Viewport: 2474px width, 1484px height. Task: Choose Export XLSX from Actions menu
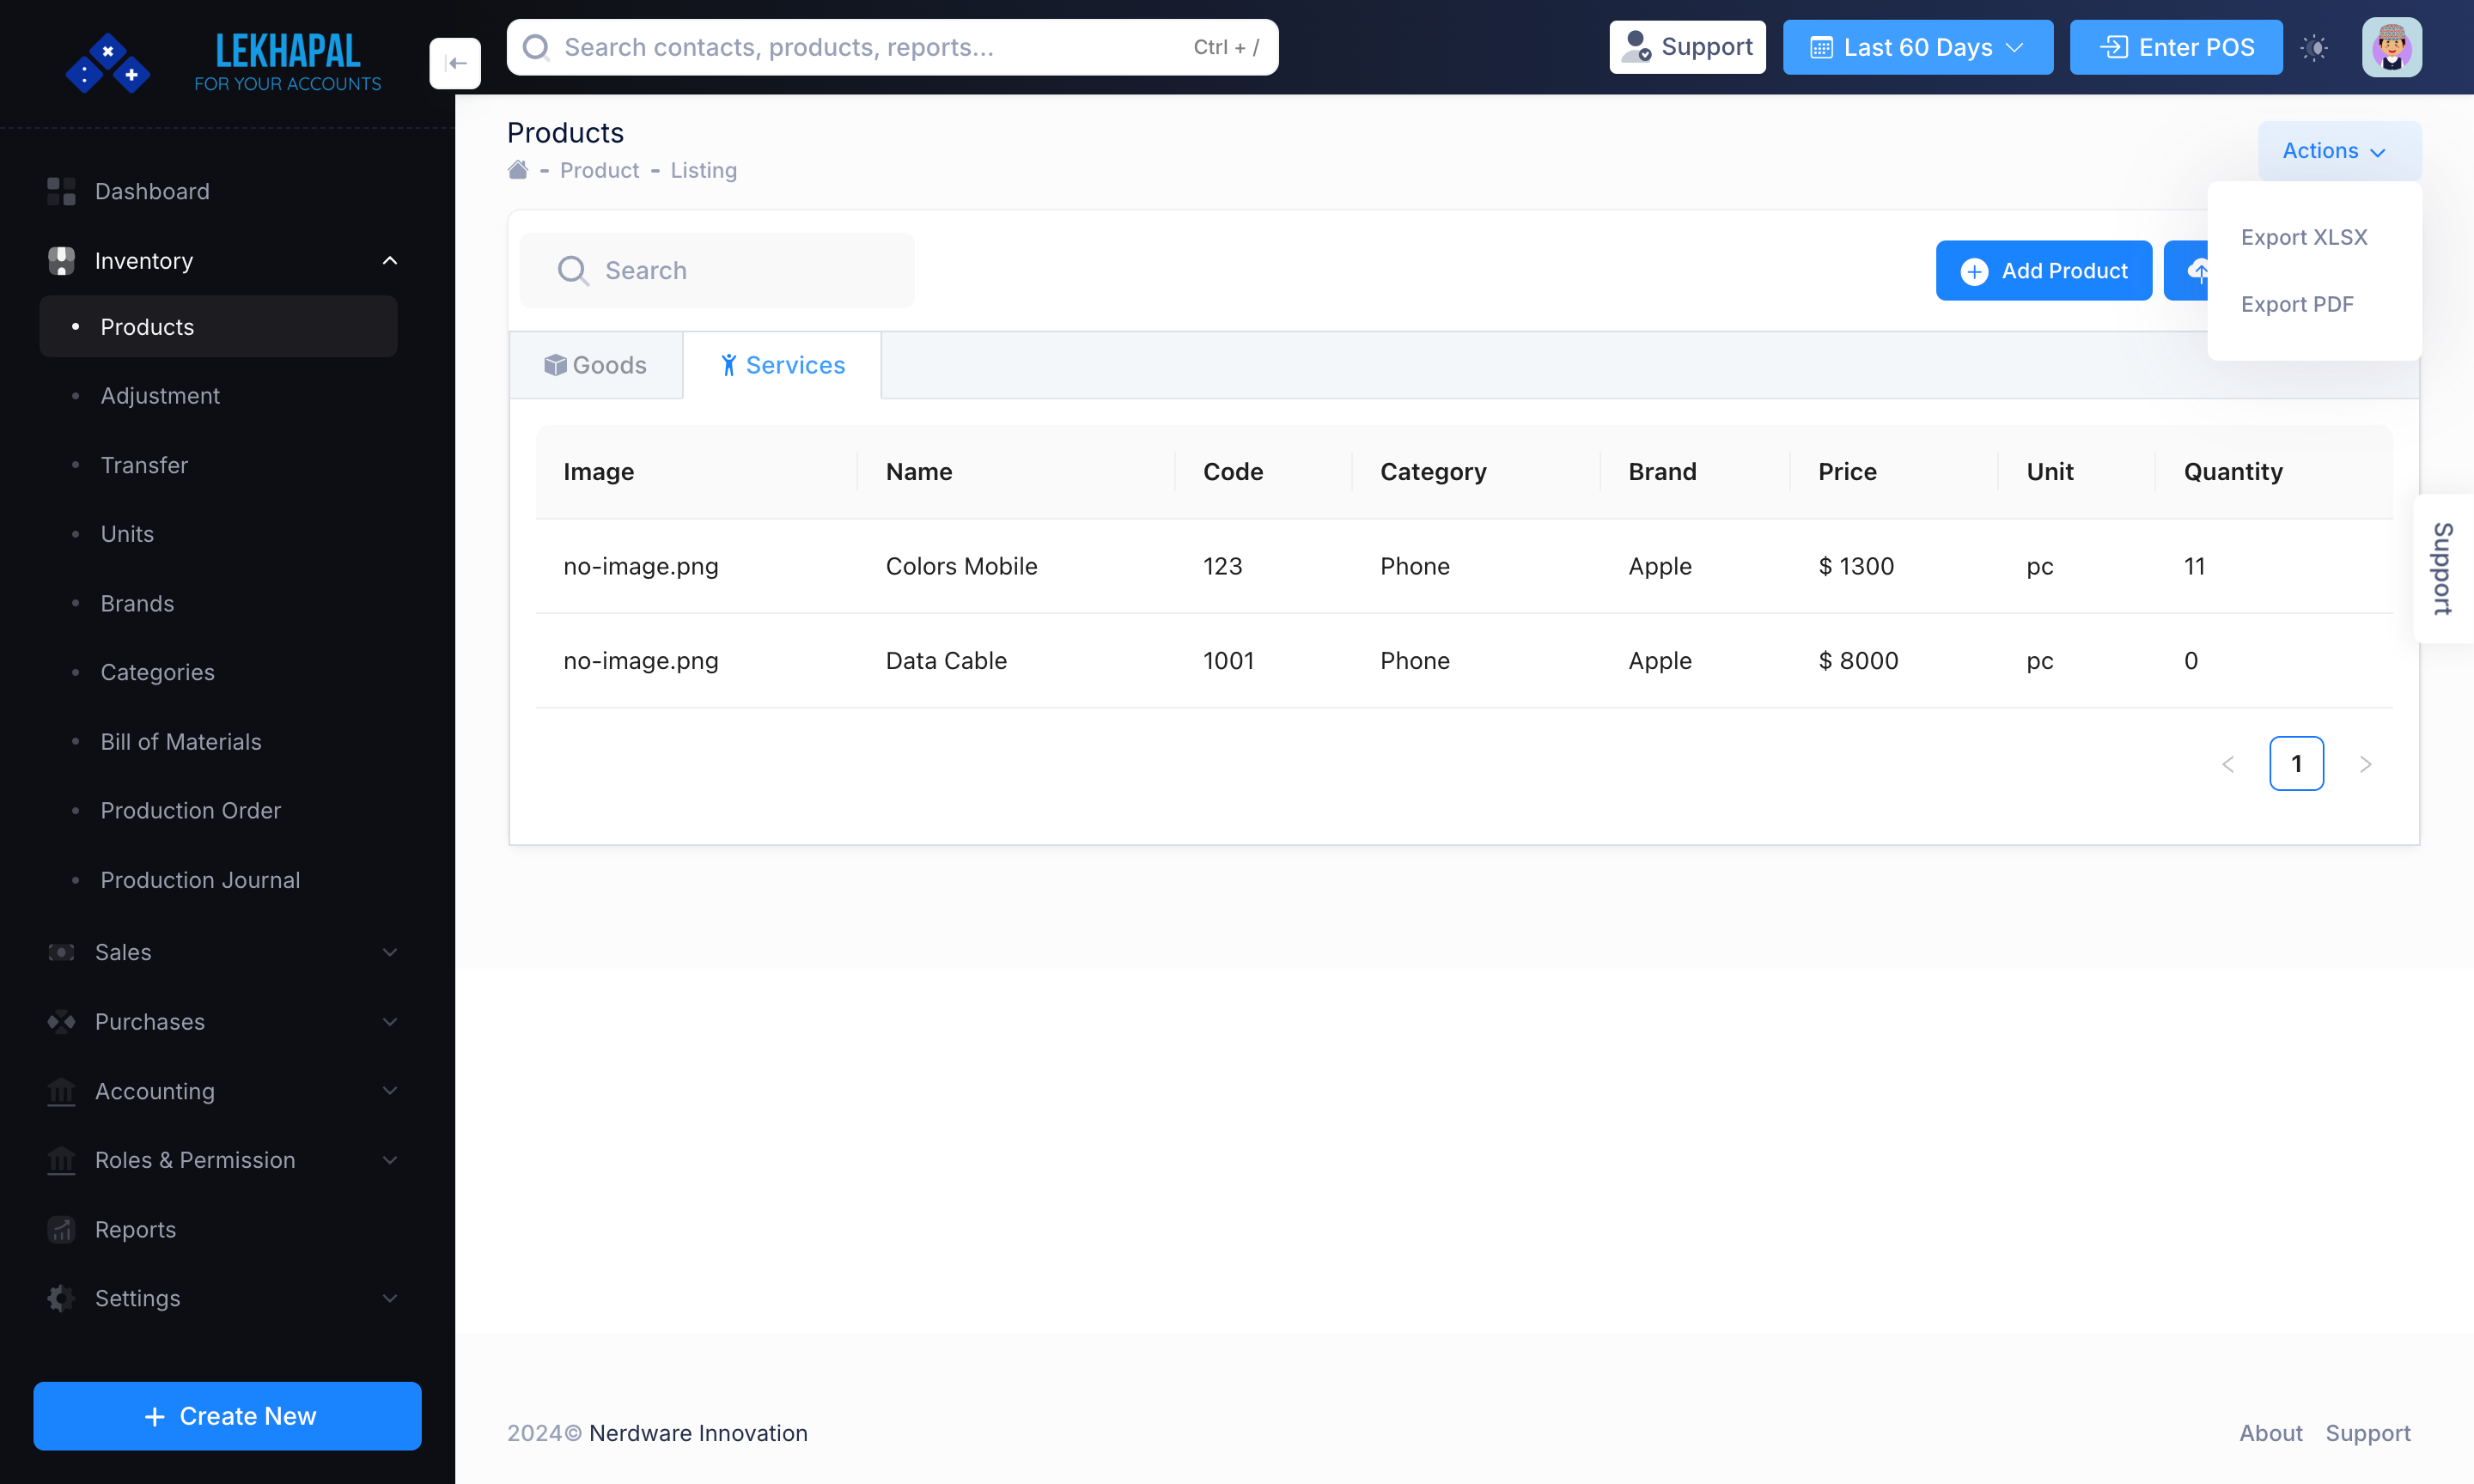tap(2304, 237)
